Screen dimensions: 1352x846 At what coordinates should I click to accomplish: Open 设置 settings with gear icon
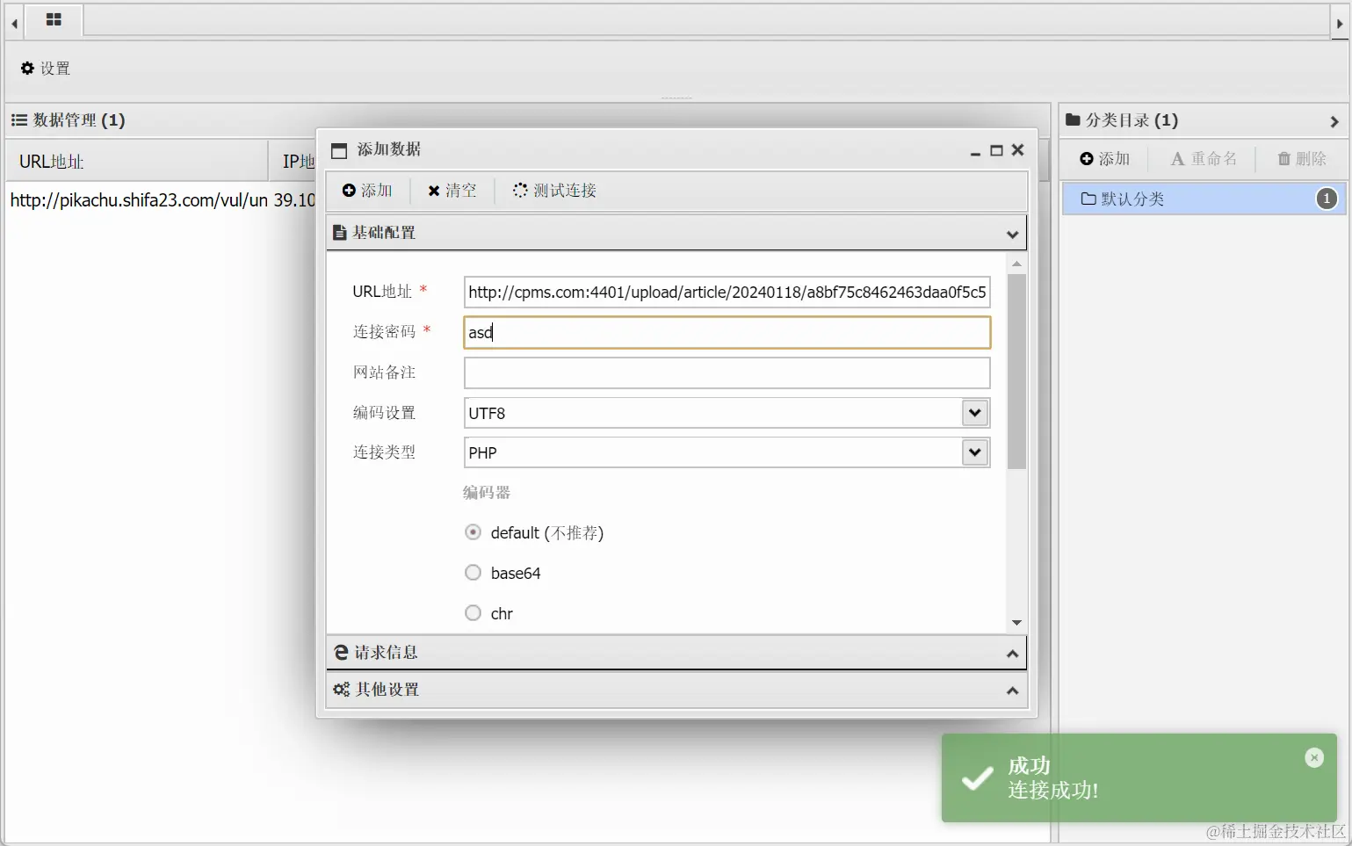[x=45, y=69]
